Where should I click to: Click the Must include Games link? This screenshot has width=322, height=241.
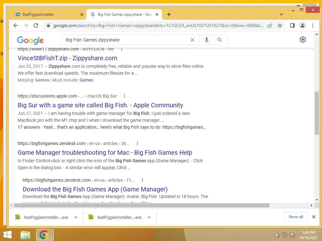[x=86, y=80]
